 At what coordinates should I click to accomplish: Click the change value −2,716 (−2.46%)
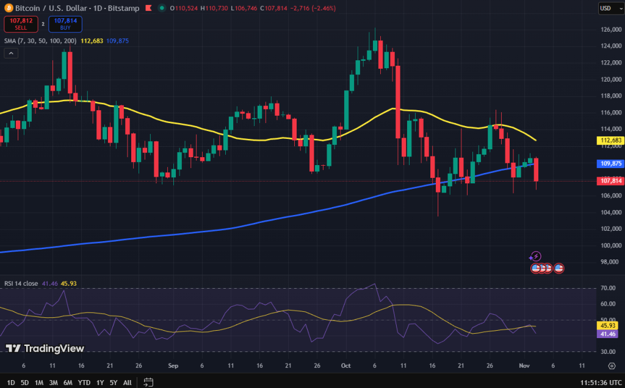(313, 8)
